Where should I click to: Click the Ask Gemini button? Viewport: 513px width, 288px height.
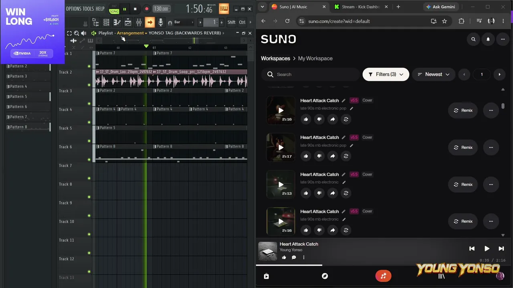point(440,7)
